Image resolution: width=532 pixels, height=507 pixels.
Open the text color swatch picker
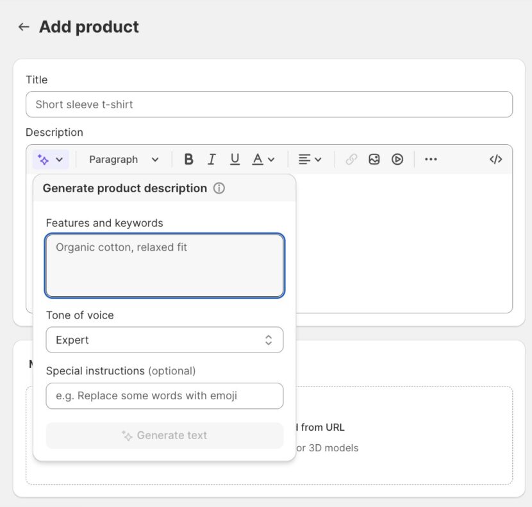[x=256, y=159]
